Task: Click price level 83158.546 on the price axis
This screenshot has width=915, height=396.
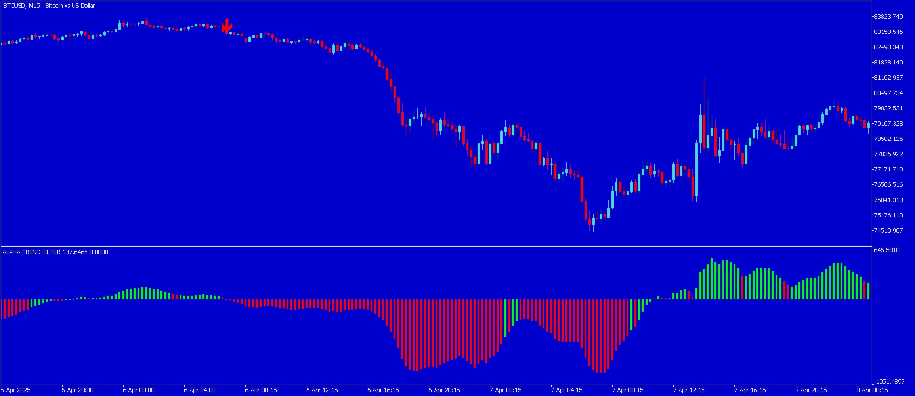Action: click(x=888, y=32)
